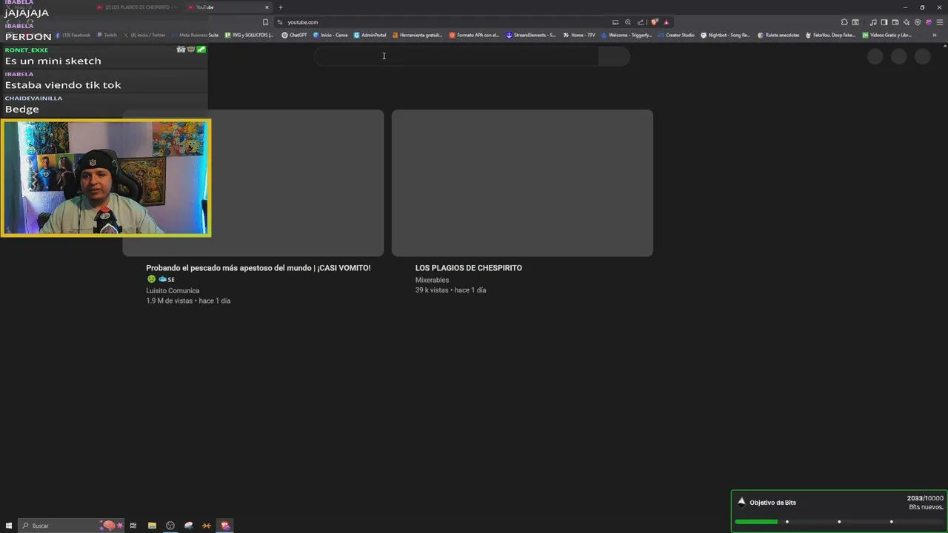This screenshot has width=948, height=533.
Task: Click the '1.9 M de vistas' text
Action: [x=169, y=301]
